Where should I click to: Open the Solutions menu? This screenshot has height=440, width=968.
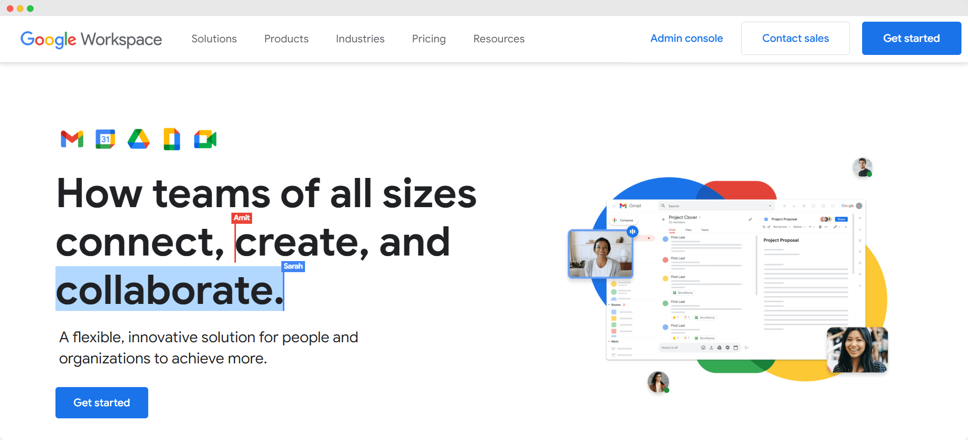214,39
